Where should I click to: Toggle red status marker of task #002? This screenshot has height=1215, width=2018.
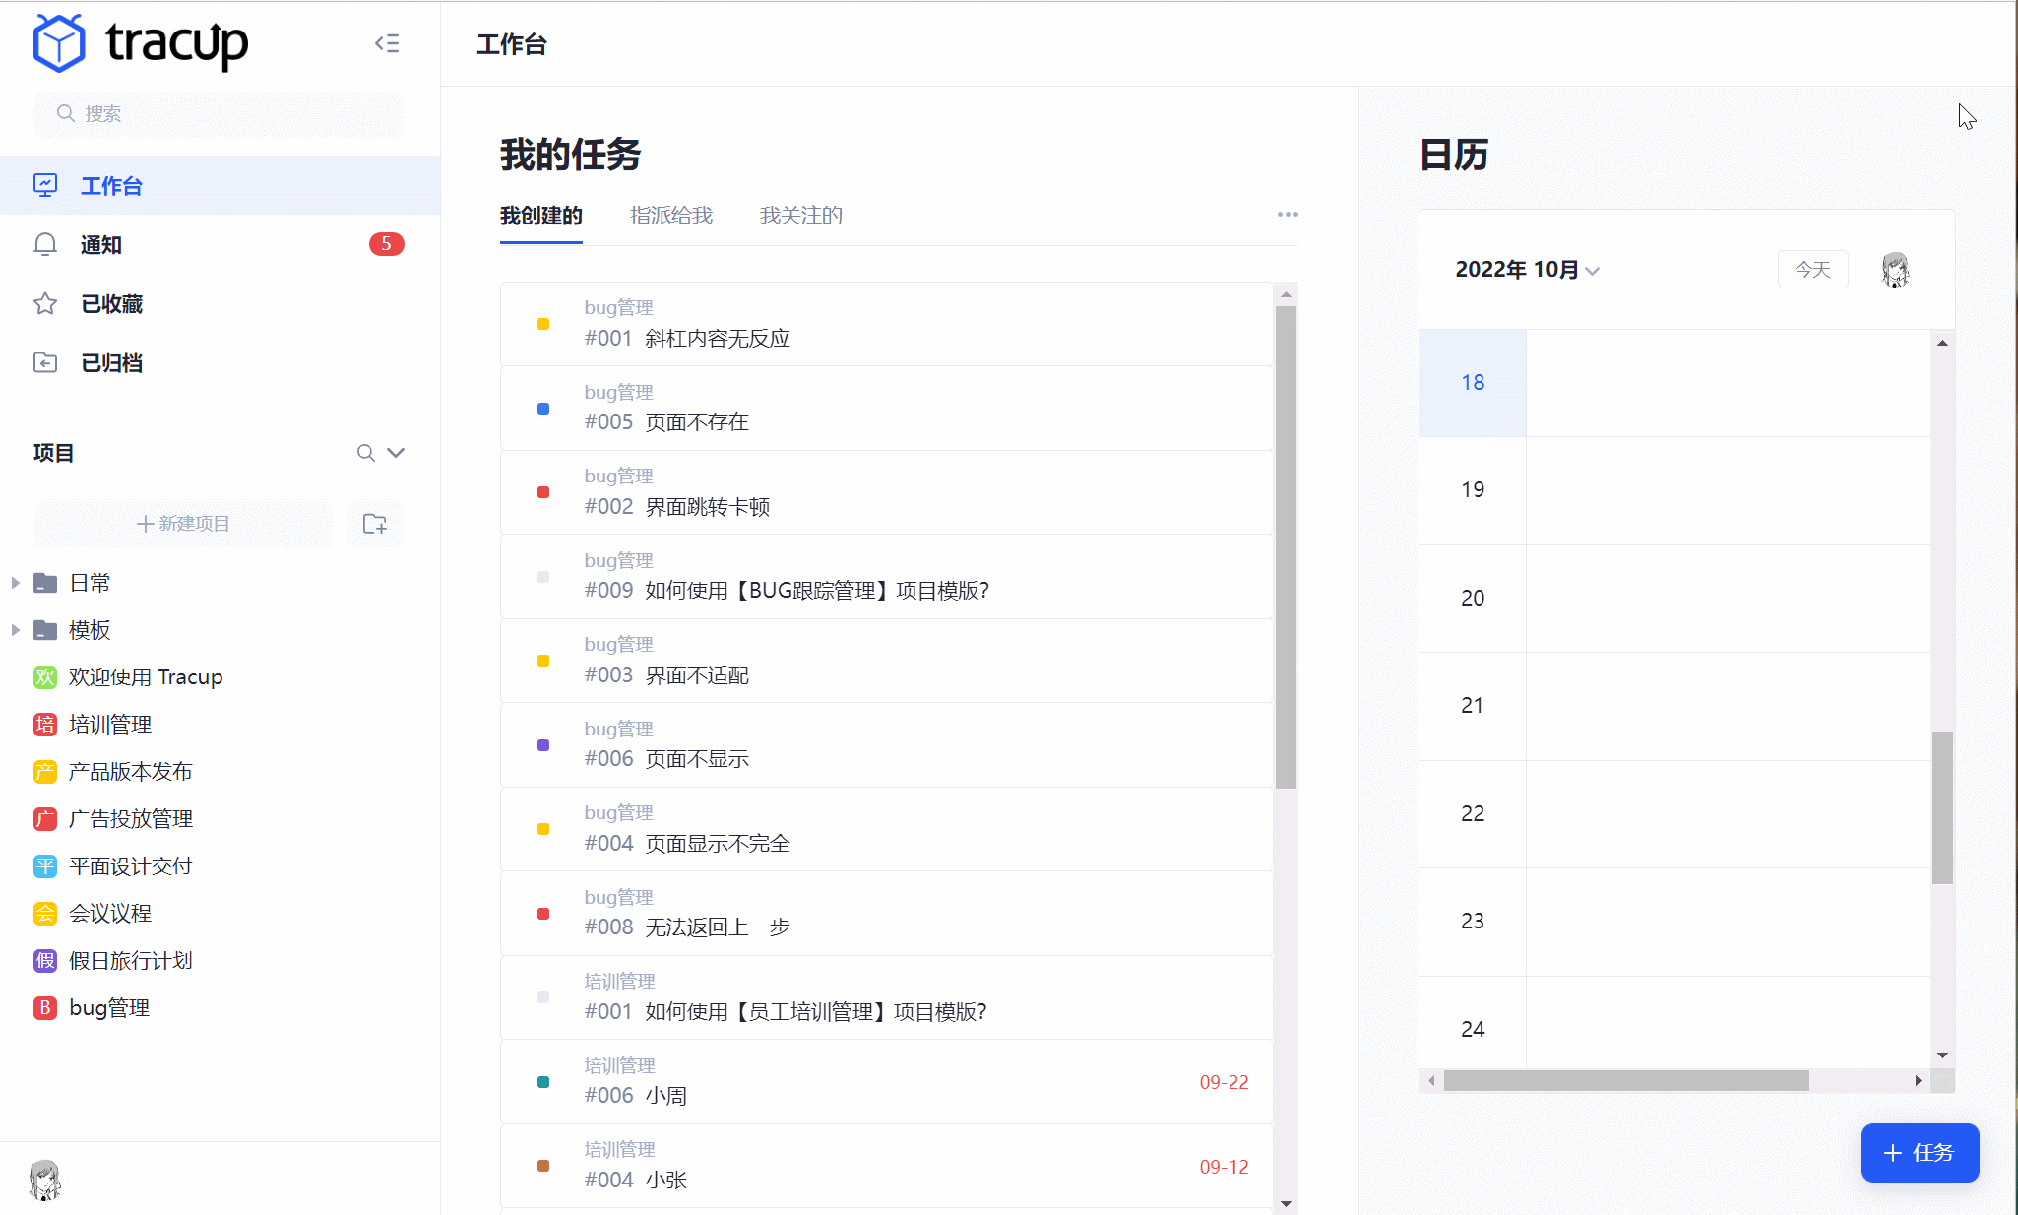point(543,492)
